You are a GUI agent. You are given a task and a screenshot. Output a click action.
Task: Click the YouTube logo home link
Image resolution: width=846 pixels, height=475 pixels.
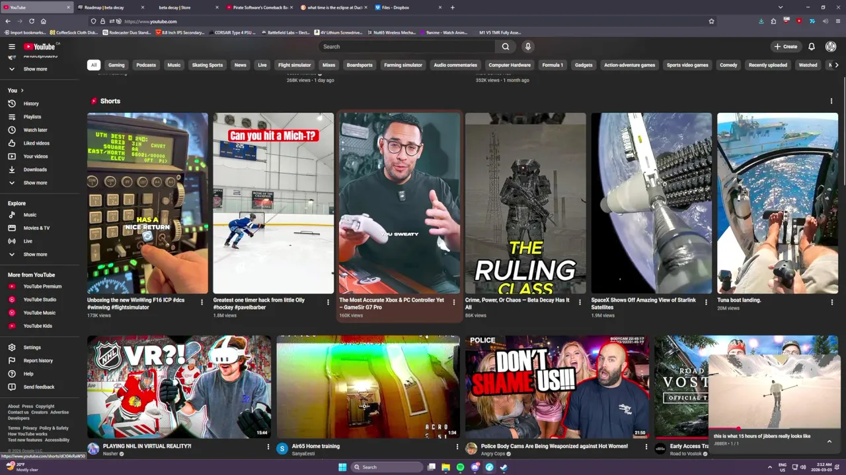pyautogui.click(x=40, y=46)
